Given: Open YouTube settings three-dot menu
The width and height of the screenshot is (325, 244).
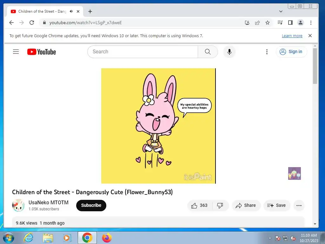Looking at the screenshot, I should pyautogui.click(x=267, y=52).
